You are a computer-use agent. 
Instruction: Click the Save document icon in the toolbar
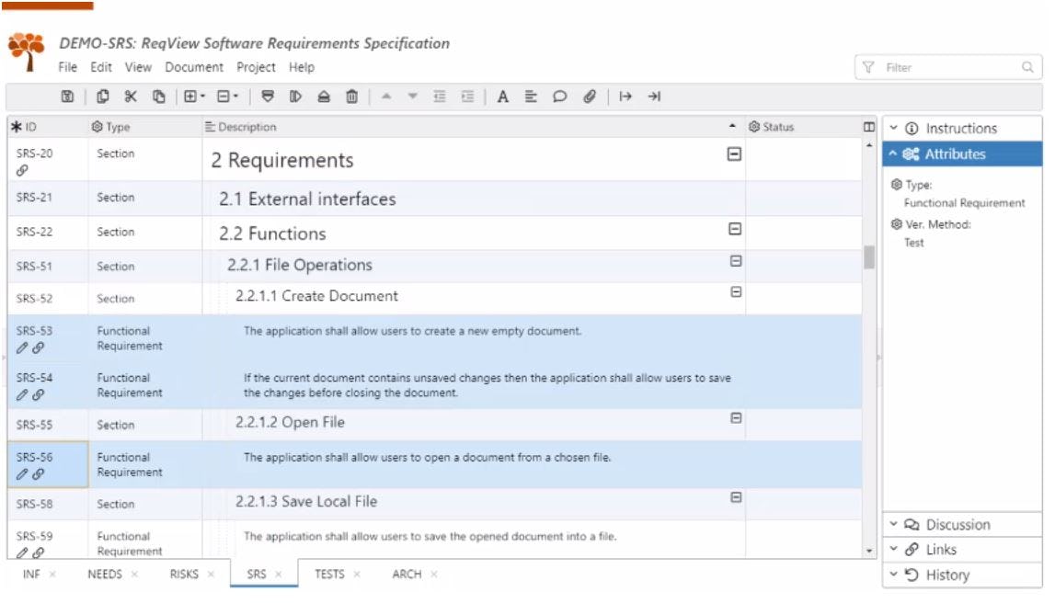67,96
